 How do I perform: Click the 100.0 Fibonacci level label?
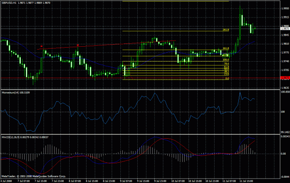coord(226,60)
